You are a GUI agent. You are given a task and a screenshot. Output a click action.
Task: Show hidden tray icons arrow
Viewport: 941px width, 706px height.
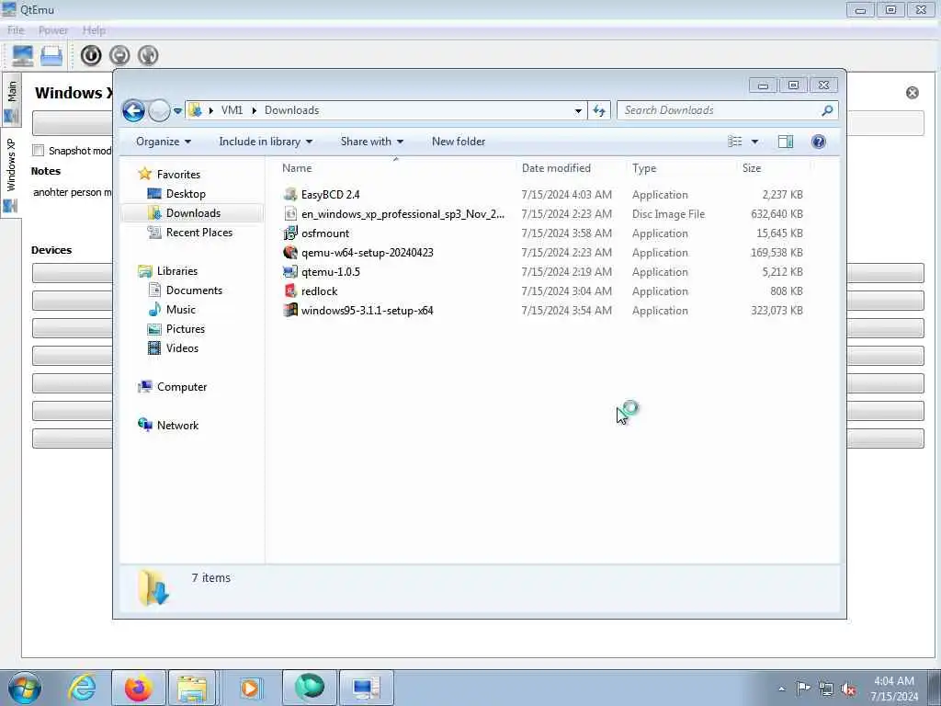pyautogui.click(x=781, y=689)
